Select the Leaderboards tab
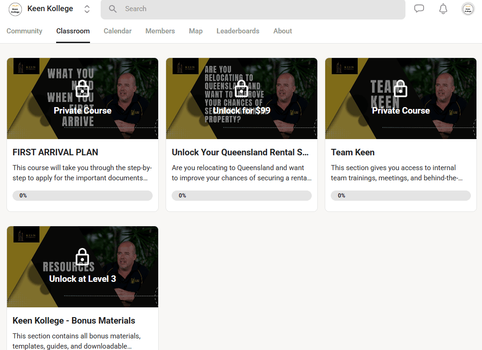This screenshot has width=482, height=350. pos(238,31)
